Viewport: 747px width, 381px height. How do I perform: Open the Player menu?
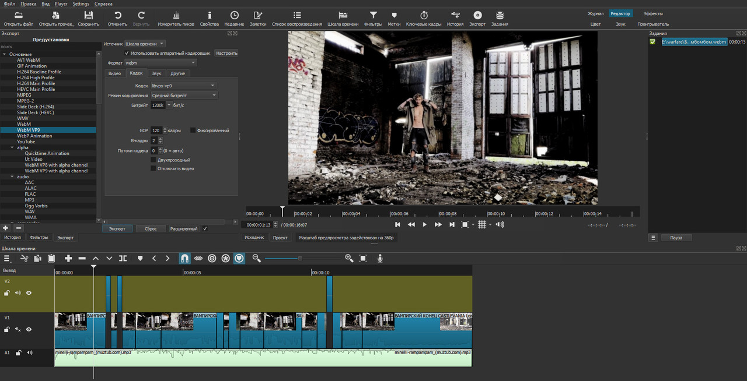[61, 4]
